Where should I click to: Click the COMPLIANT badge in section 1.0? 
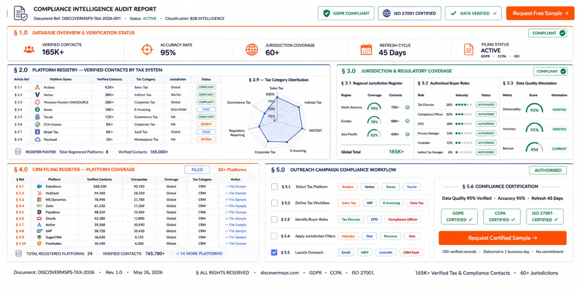547,33
